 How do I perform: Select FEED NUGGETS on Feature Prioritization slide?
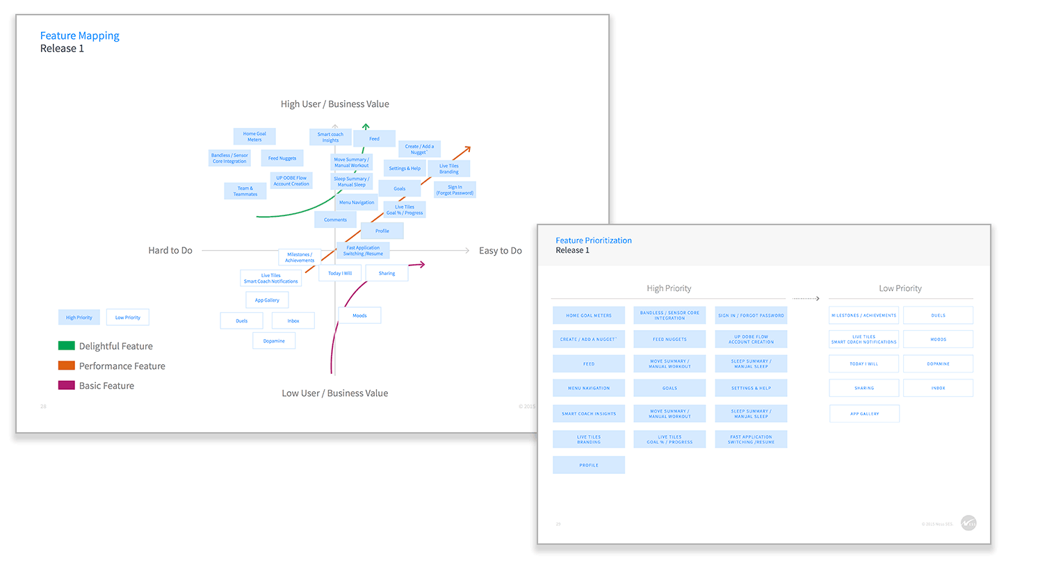point(670,339)
